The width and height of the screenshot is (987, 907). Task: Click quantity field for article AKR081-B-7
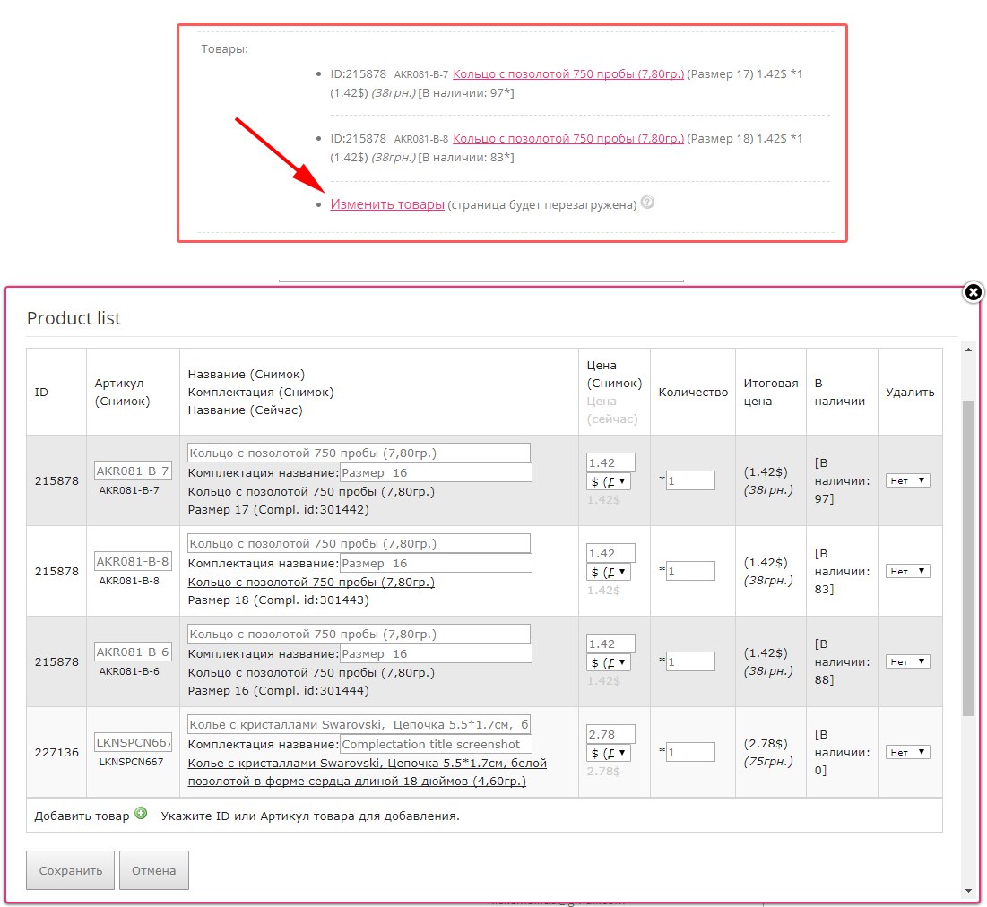pos(690,480)
